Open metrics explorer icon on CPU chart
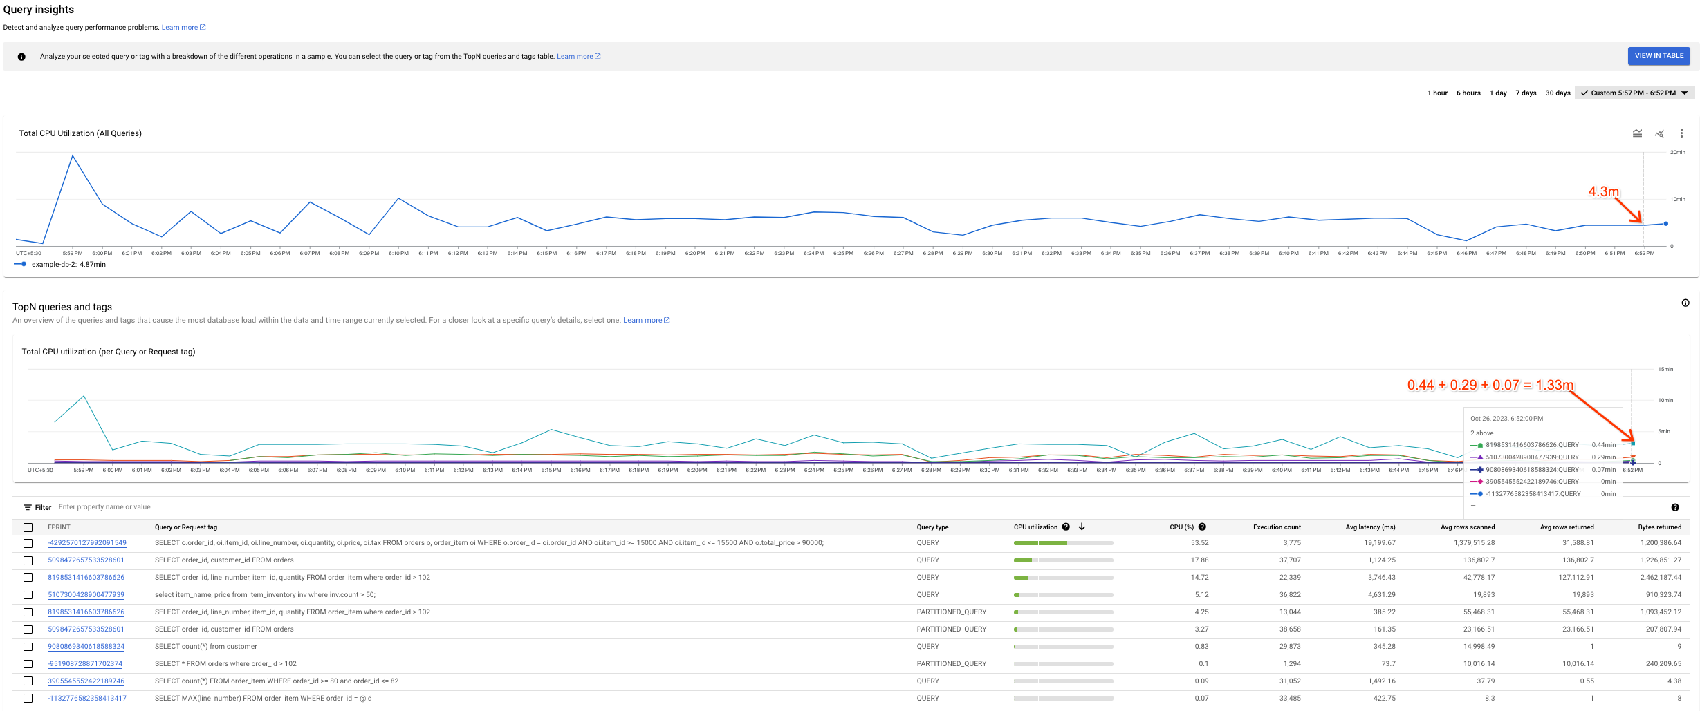The image size is (1700, 711). (1659, 133)
